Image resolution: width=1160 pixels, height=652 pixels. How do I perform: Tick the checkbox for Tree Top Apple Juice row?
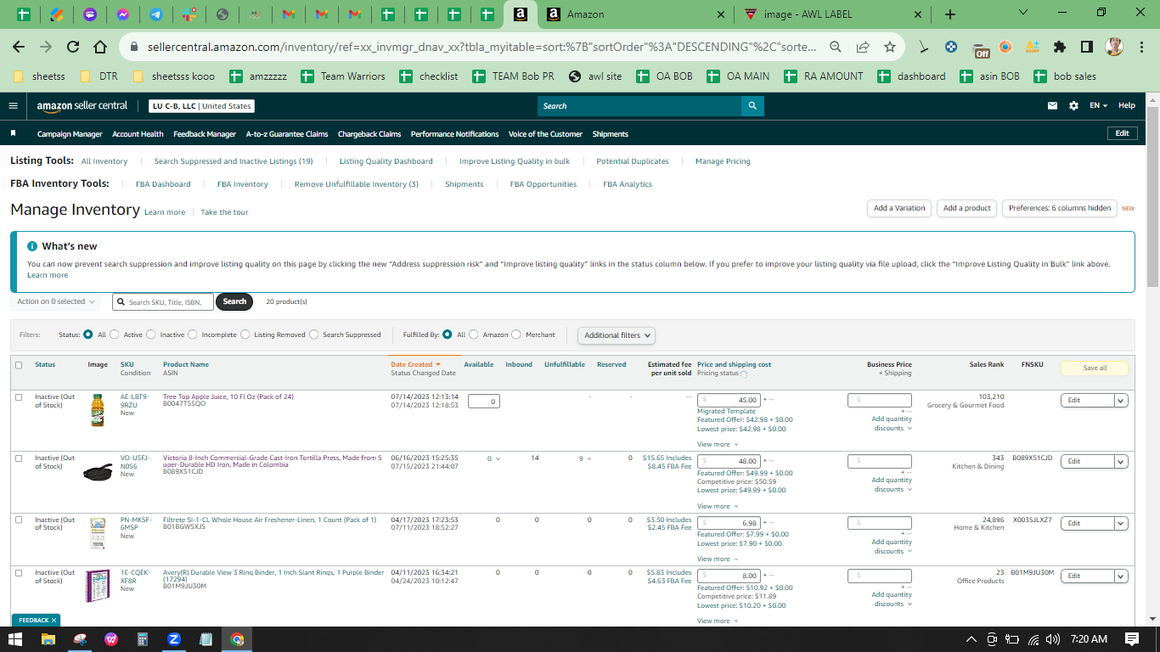[19, 397]
